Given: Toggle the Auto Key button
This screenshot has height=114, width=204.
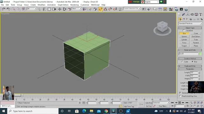Looking at the screenshot, I should click(x=149, y=103).
